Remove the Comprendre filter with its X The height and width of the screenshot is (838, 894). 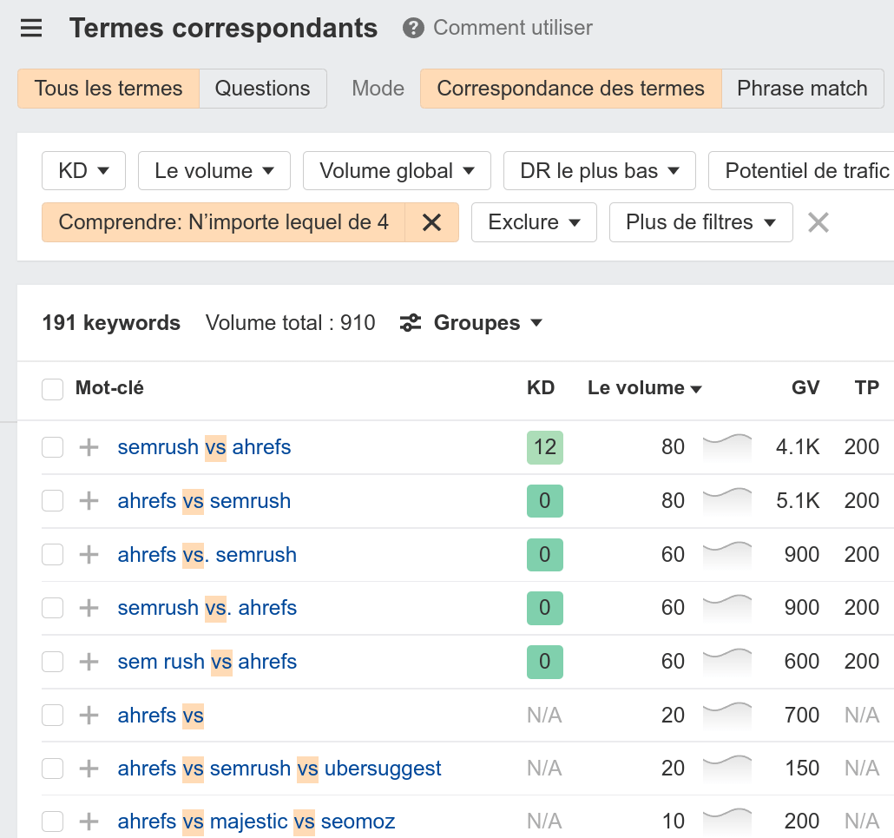pos(431,222)
